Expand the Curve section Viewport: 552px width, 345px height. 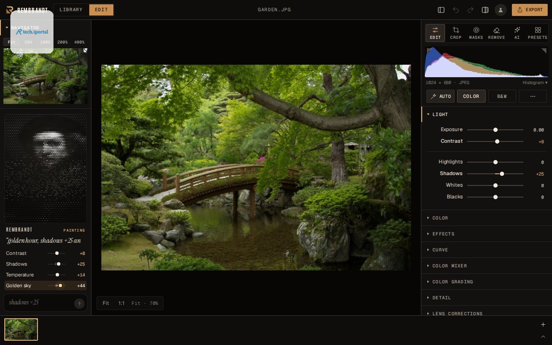(x=486, y=250)
